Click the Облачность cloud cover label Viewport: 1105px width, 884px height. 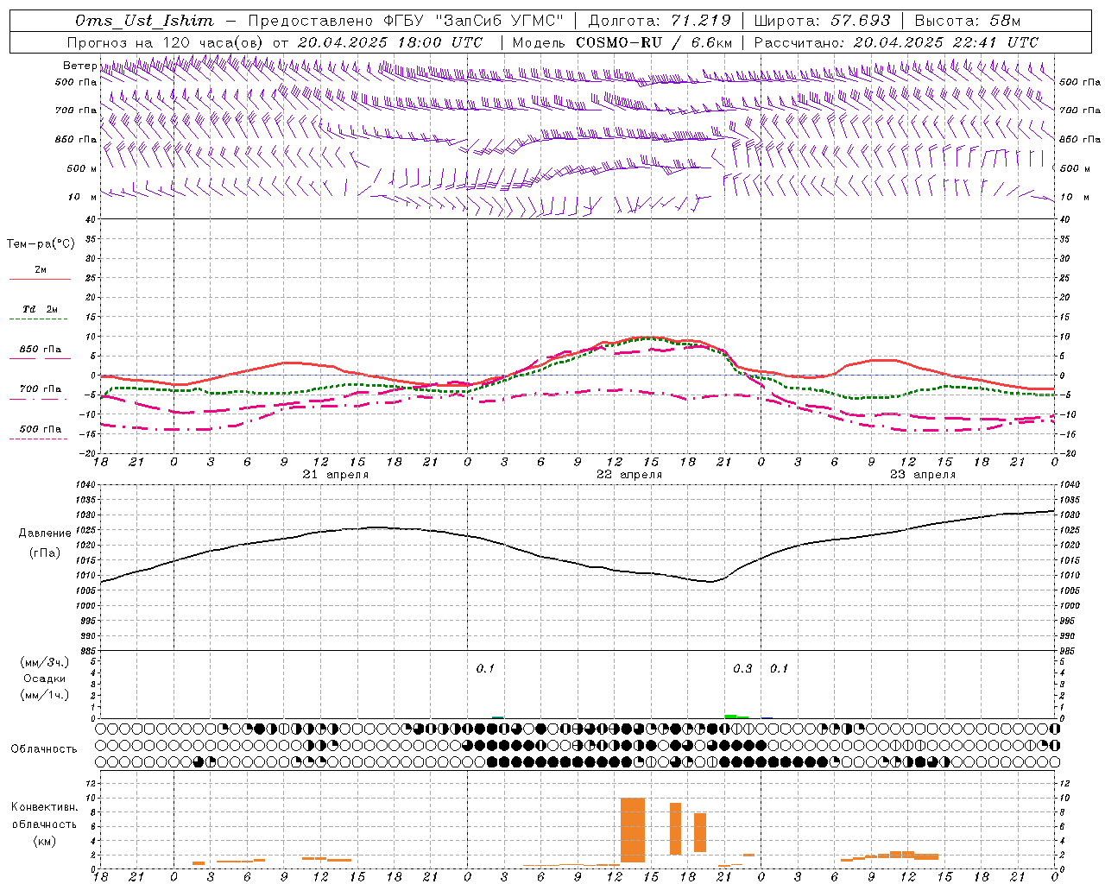[x=44, y=748]
